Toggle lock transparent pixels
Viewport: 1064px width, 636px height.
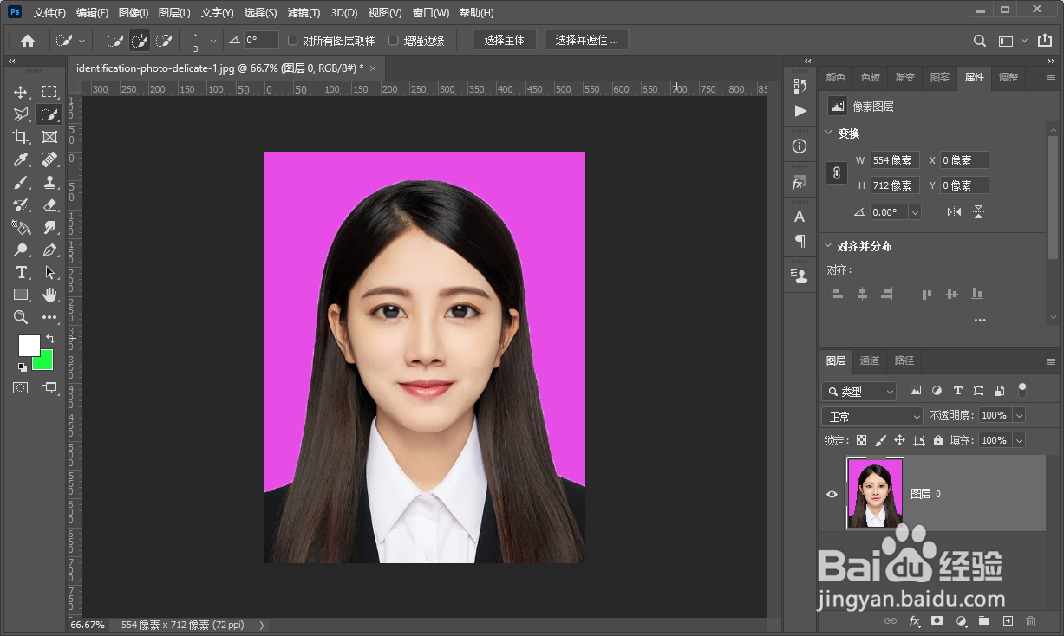click(x=861, y=440)
